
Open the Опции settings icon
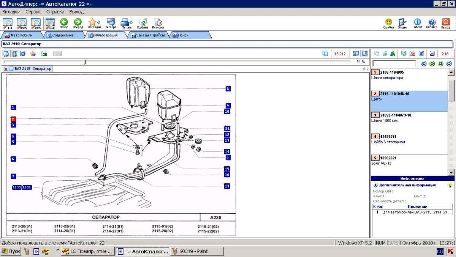point(402,23)
